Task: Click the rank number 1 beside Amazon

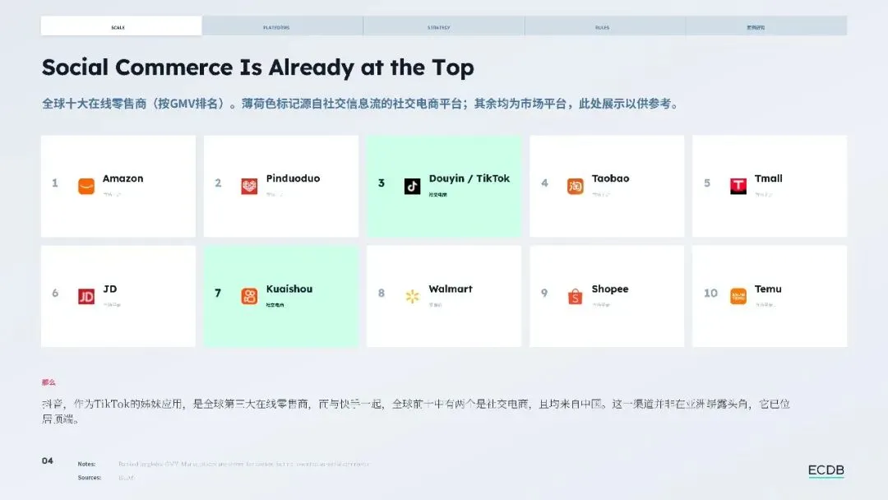Action: (55, 183)
